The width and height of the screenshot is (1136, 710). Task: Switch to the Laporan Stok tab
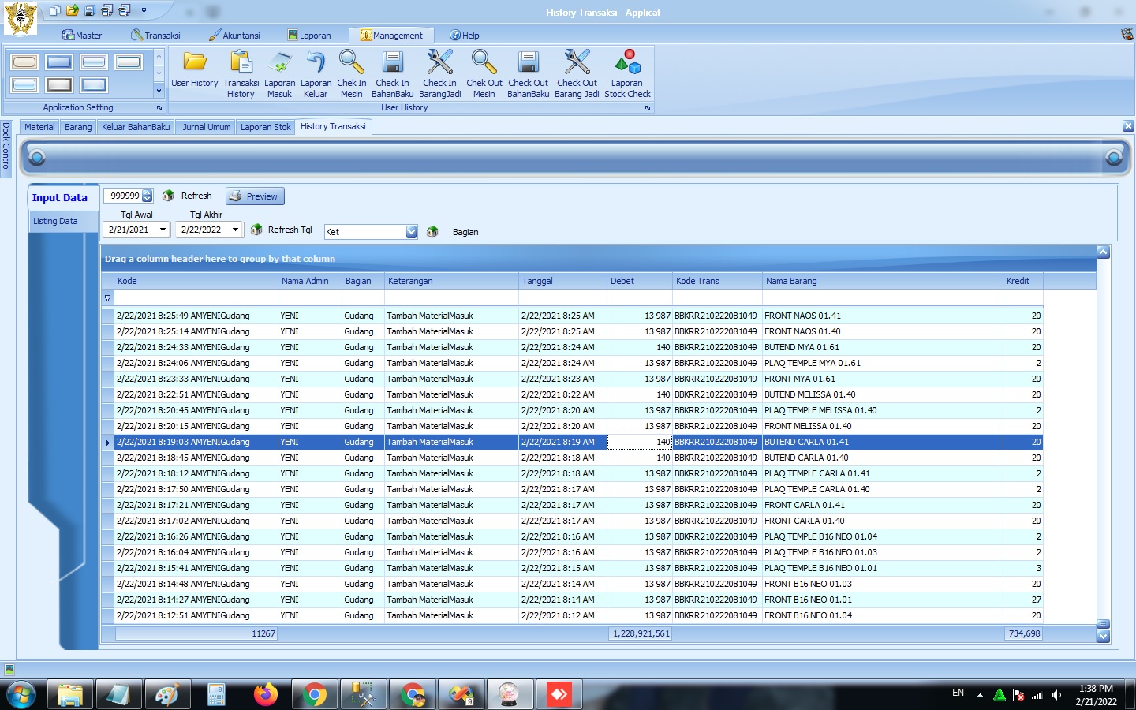265,127
